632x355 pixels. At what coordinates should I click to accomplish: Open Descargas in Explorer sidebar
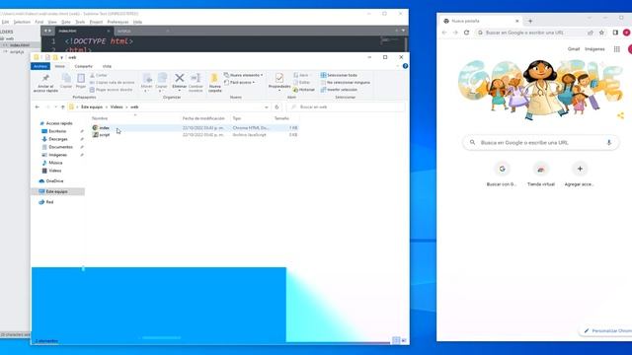point(57,139)
